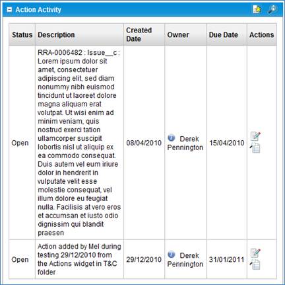Click info icon beside Derek Pennington, second row
The image size is (285, 285).
[x=172, y=255]
